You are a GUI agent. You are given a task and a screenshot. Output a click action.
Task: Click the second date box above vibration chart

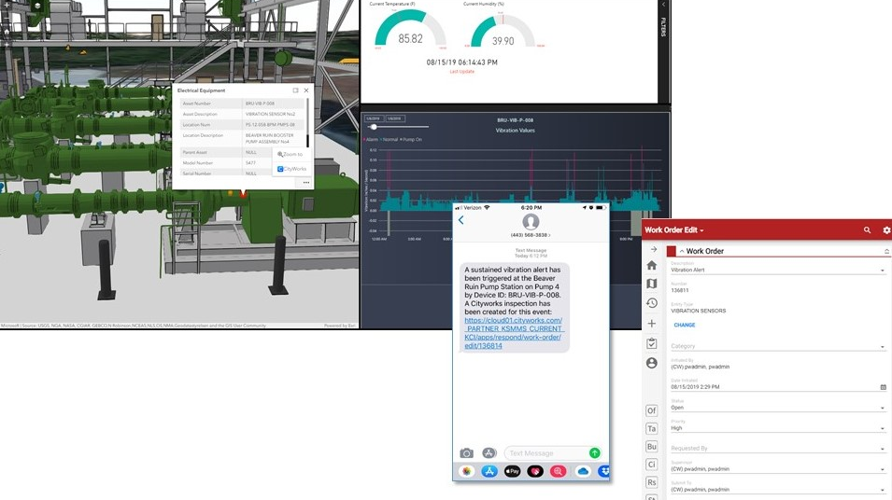(x=395, y=118)
